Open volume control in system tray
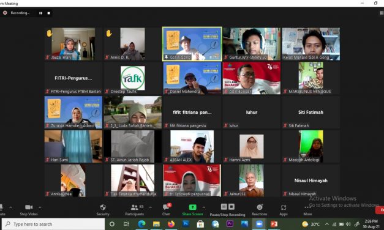The width and height of the screenshot is (384, 230). coord(348,224)
